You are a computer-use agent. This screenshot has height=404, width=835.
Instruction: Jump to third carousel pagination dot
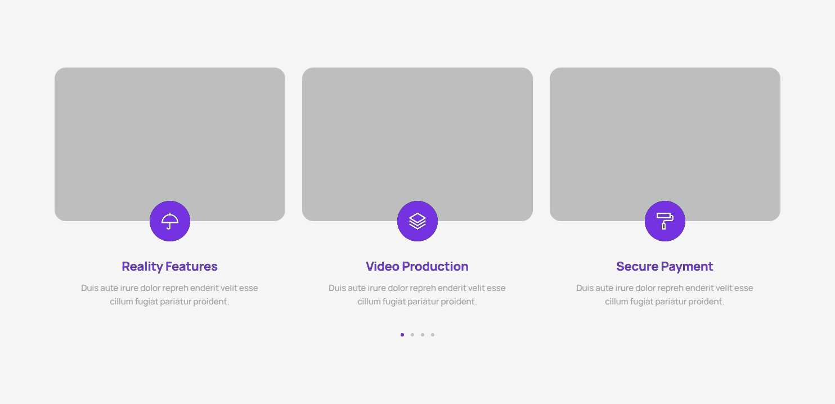tap(423, 335)
